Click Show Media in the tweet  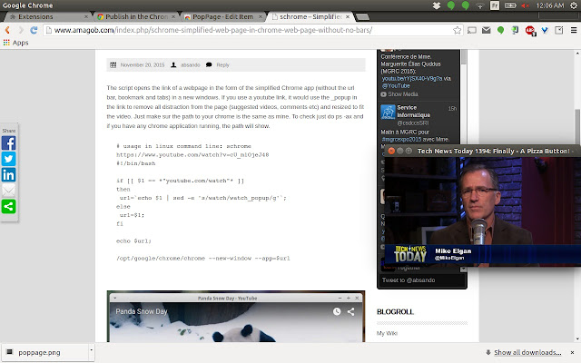pyautogui.click(x=403, y=94)
